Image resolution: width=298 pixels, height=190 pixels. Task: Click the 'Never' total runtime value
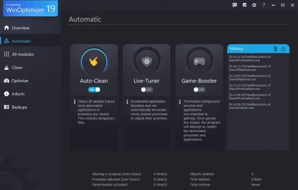(256, 185)
